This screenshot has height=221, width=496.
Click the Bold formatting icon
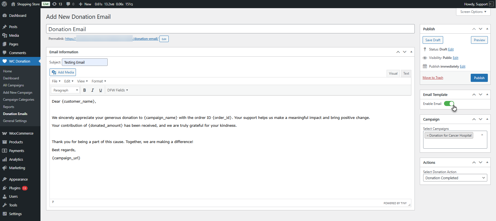tap(84, 90)
